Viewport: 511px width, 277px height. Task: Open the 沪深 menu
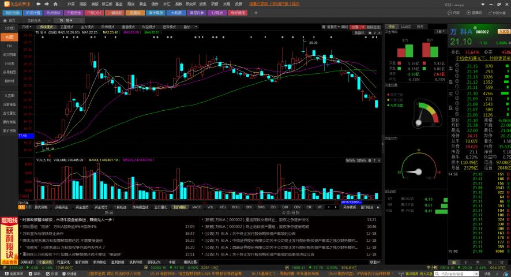[71, 4]
